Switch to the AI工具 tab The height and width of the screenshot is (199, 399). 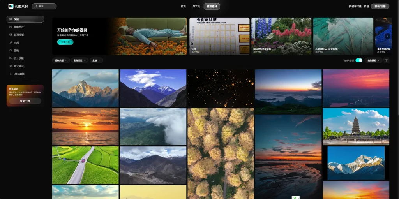(x=196, y=6)
